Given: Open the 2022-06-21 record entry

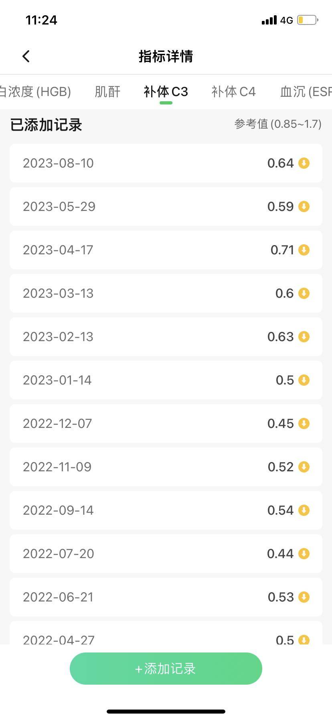Looking at the screenshot, I should 166,597.
